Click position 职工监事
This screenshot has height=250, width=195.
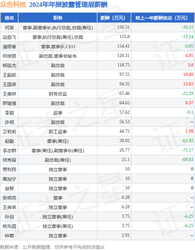58,132
